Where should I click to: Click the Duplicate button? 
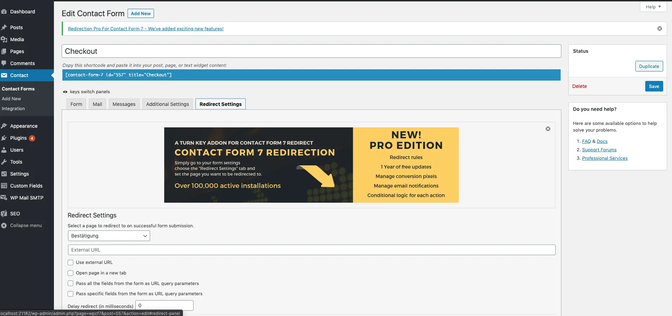coord(649,66)
